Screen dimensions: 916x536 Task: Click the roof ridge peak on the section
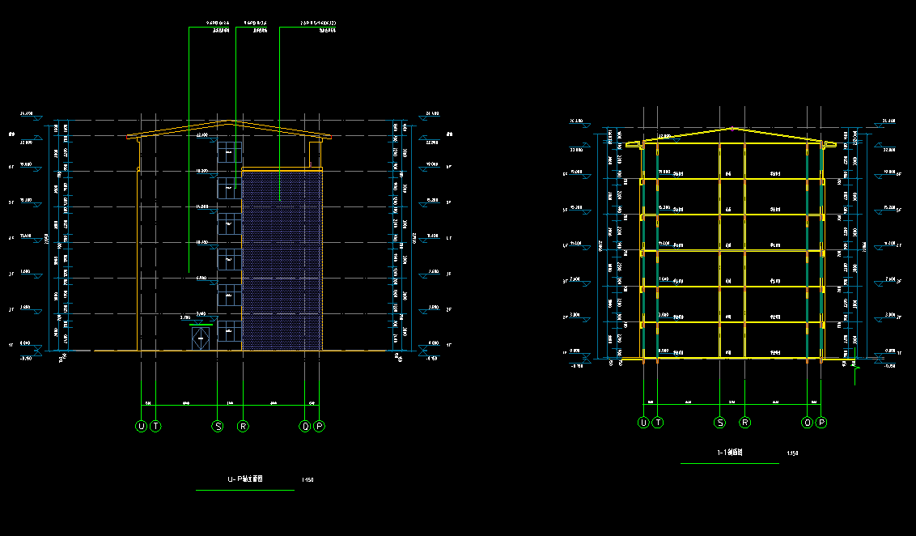click(733, 128)
